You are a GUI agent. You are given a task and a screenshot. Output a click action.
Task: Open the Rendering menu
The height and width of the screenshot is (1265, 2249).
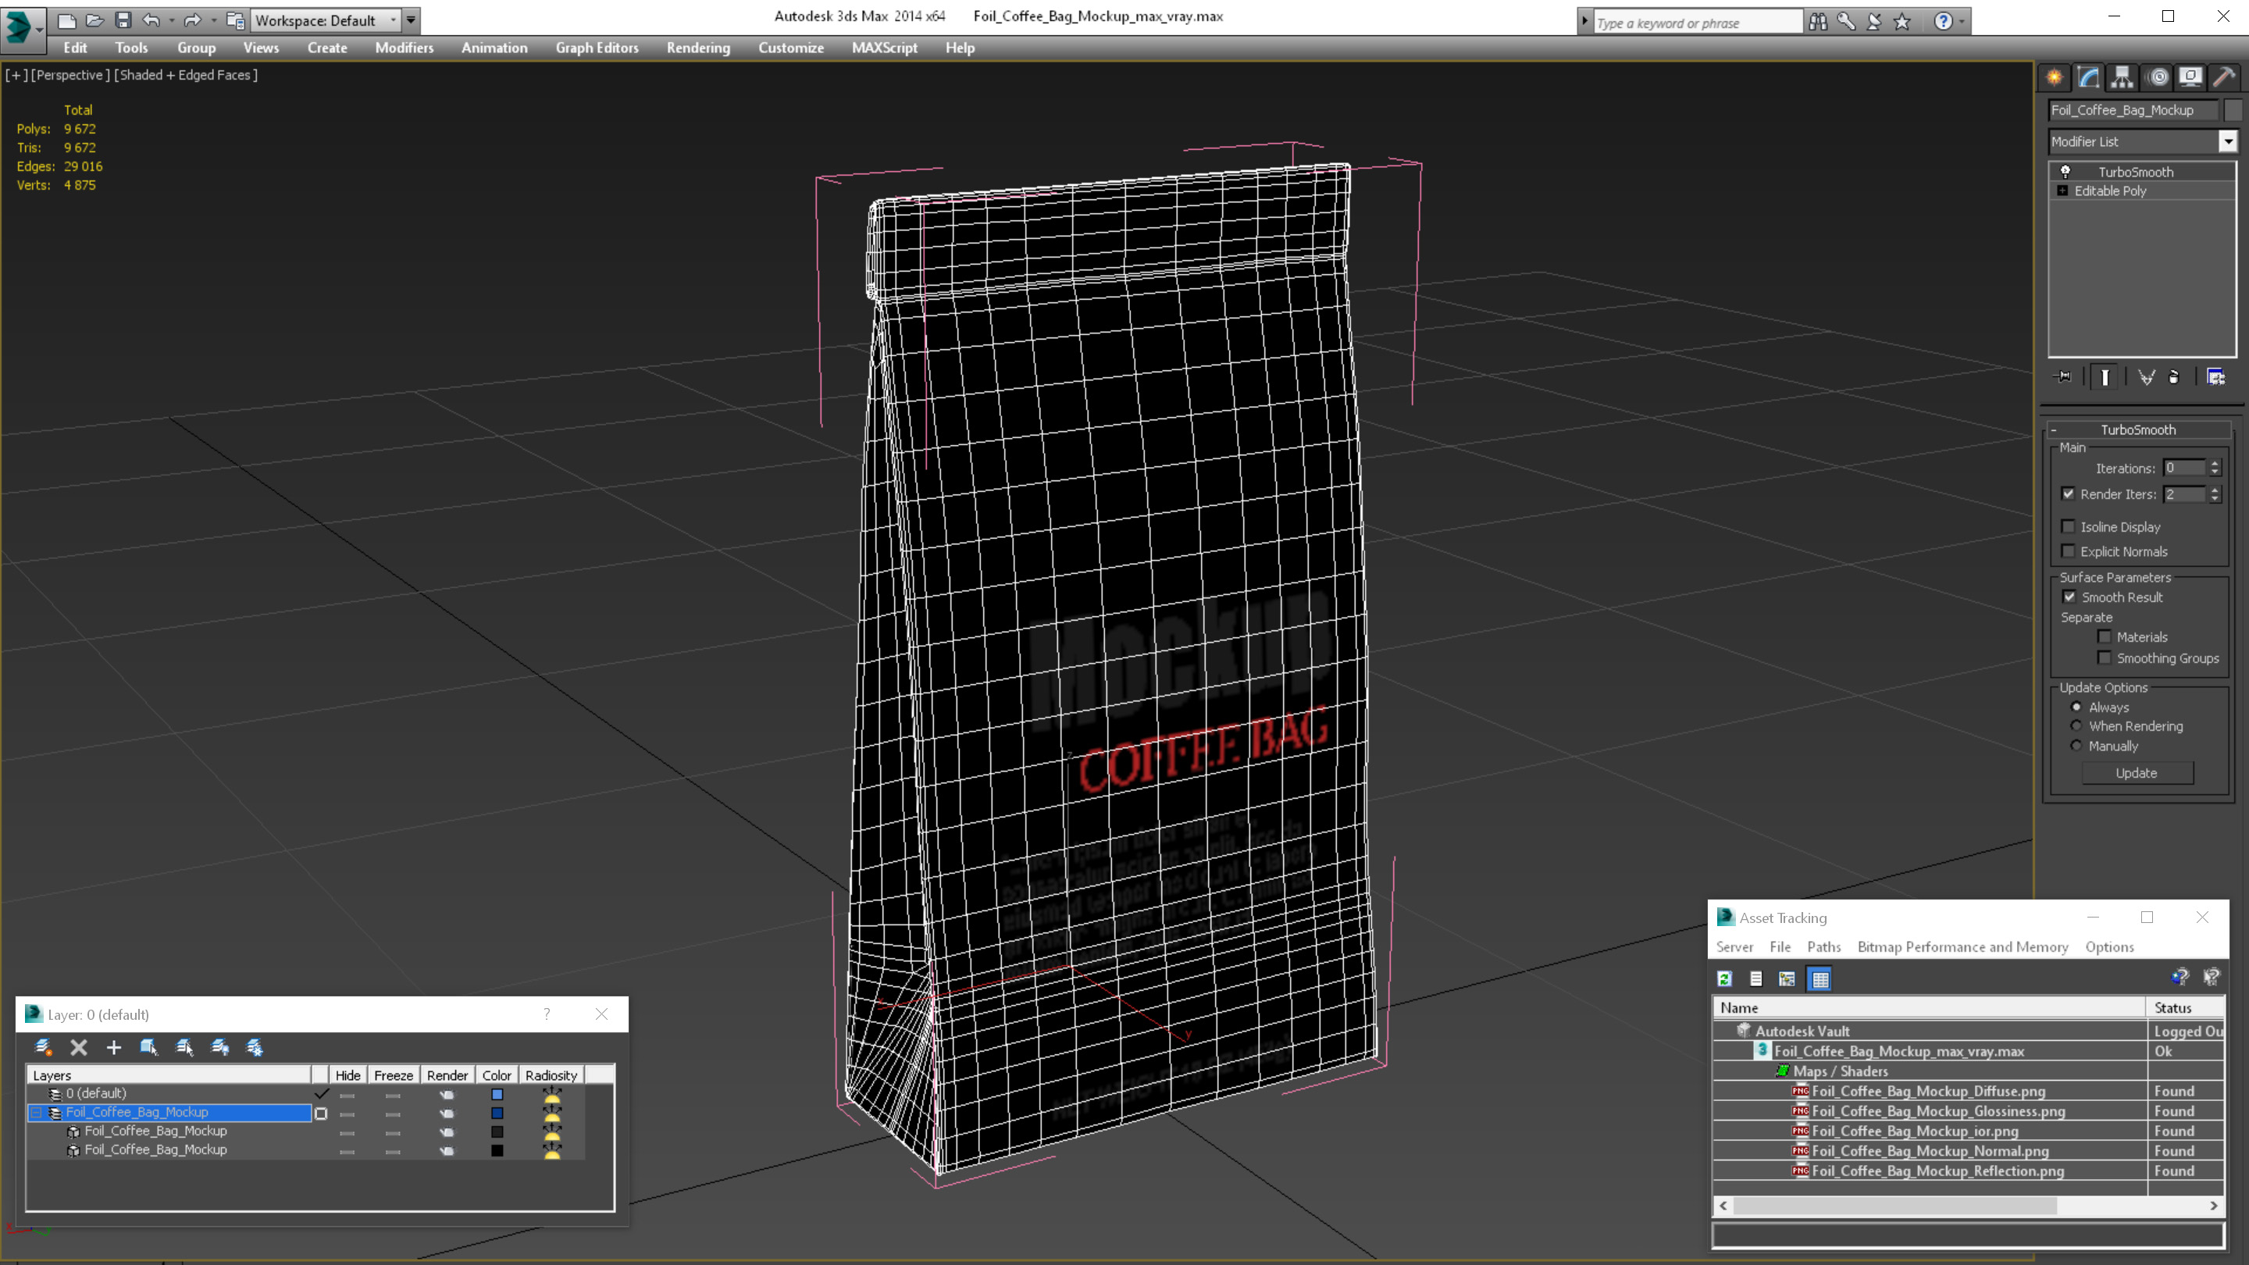(x=698, y=47)
